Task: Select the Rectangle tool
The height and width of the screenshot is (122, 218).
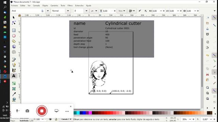Action: point(14,30)
